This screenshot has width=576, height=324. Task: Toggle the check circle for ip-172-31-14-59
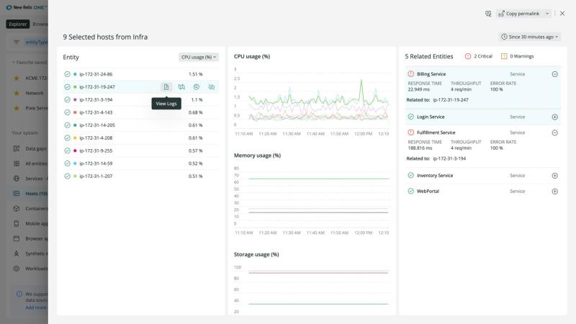pos(67,163)
